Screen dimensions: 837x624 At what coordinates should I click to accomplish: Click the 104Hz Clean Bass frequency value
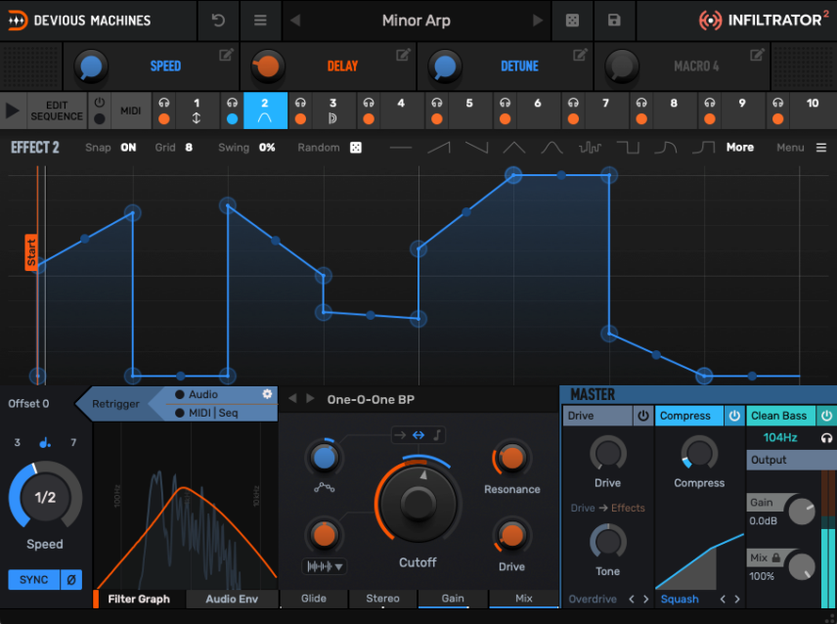(x=780, y=438)
